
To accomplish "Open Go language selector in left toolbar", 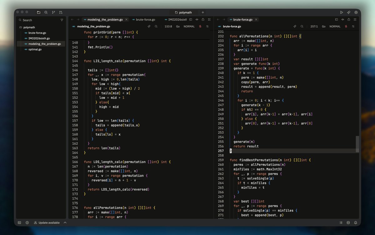I will click(178, 27).
